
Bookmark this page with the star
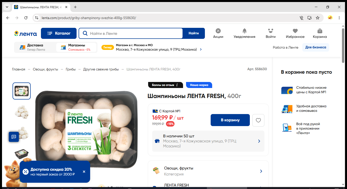(x=318, y=18)
